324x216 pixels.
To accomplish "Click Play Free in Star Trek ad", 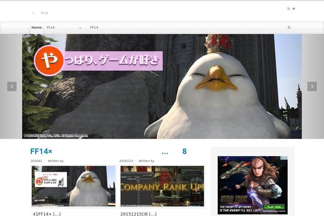I will click(x=274, y=206).
